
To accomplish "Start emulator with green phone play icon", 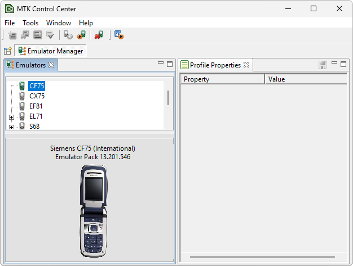I will coord(81,35).
